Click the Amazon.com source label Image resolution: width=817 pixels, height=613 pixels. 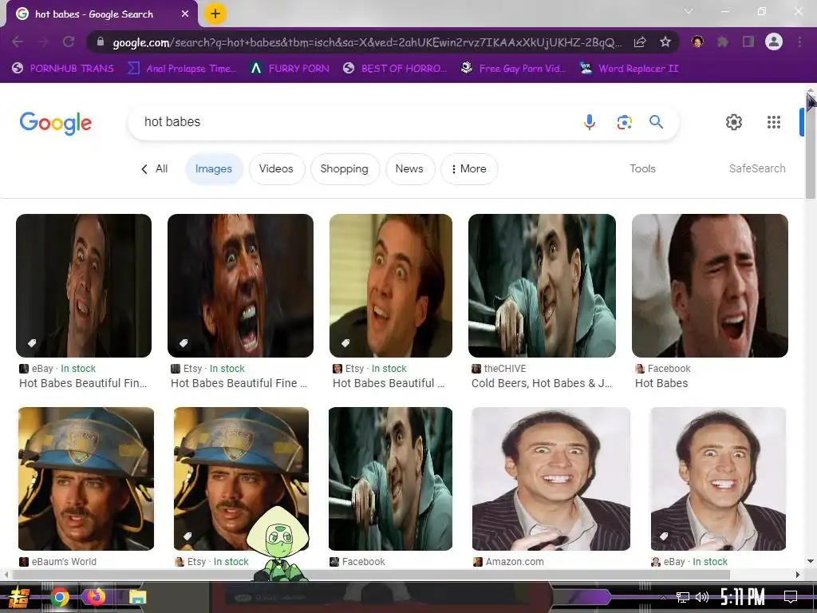pyautogui.click(x=515, y=562)
